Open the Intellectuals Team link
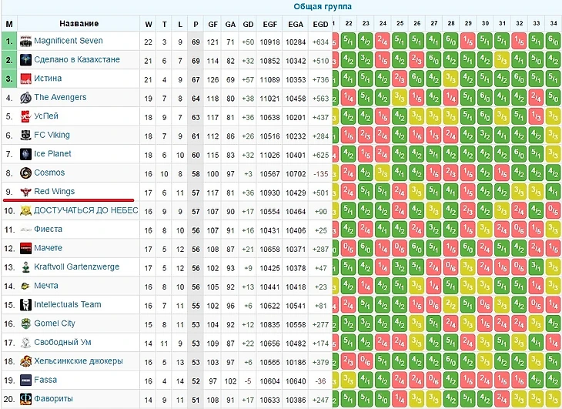 click(68, 305)
